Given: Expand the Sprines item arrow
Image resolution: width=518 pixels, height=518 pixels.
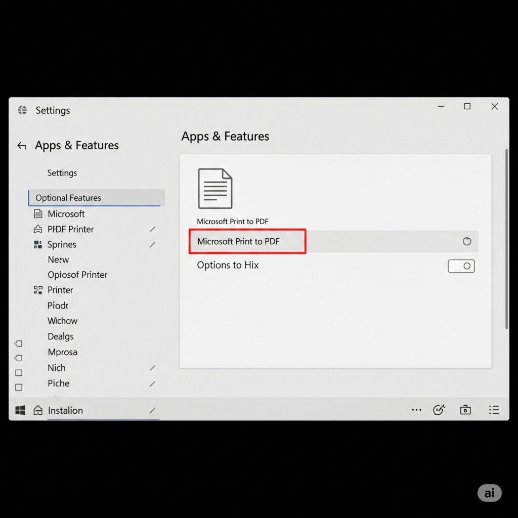Looking at the screenshot, I should [152, 245].
